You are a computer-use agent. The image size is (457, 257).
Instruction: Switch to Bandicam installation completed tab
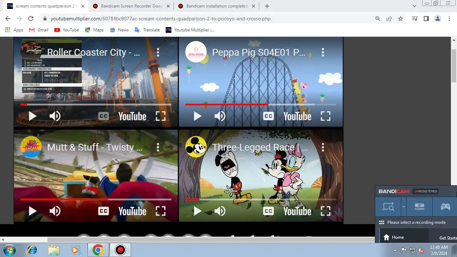click(x=216, y=6)
